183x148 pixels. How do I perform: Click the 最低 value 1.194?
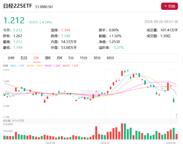[18, 48]
